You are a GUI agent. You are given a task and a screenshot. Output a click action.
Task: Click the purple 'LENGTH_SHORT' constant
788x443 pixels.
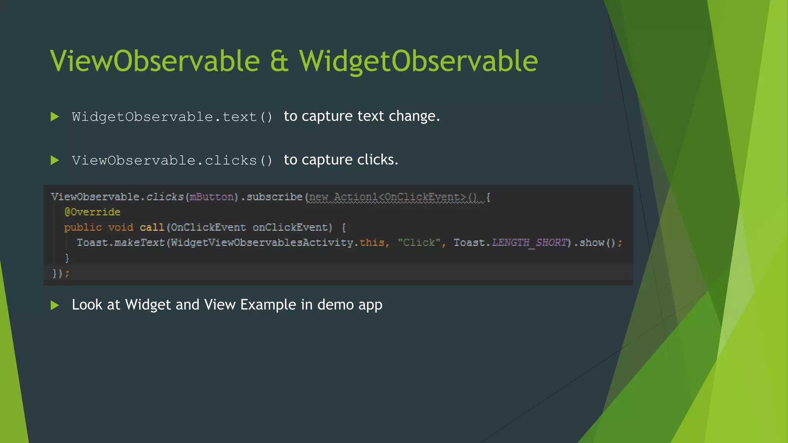pyautogui.click(x=530, y=243)
